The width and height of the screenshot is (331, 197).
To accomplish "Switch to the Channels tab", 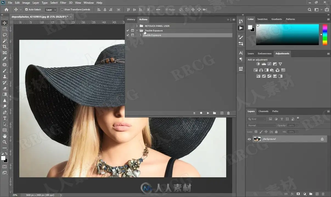I will pos(263,111).
